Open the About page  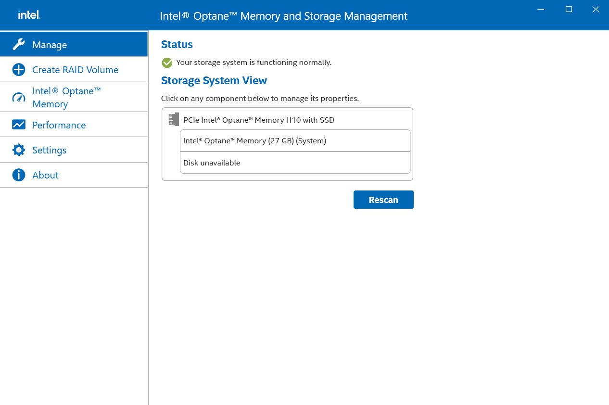45,175
